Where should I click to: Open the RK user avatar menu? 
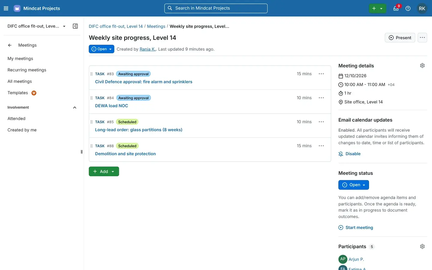click(x=422, y=8)
